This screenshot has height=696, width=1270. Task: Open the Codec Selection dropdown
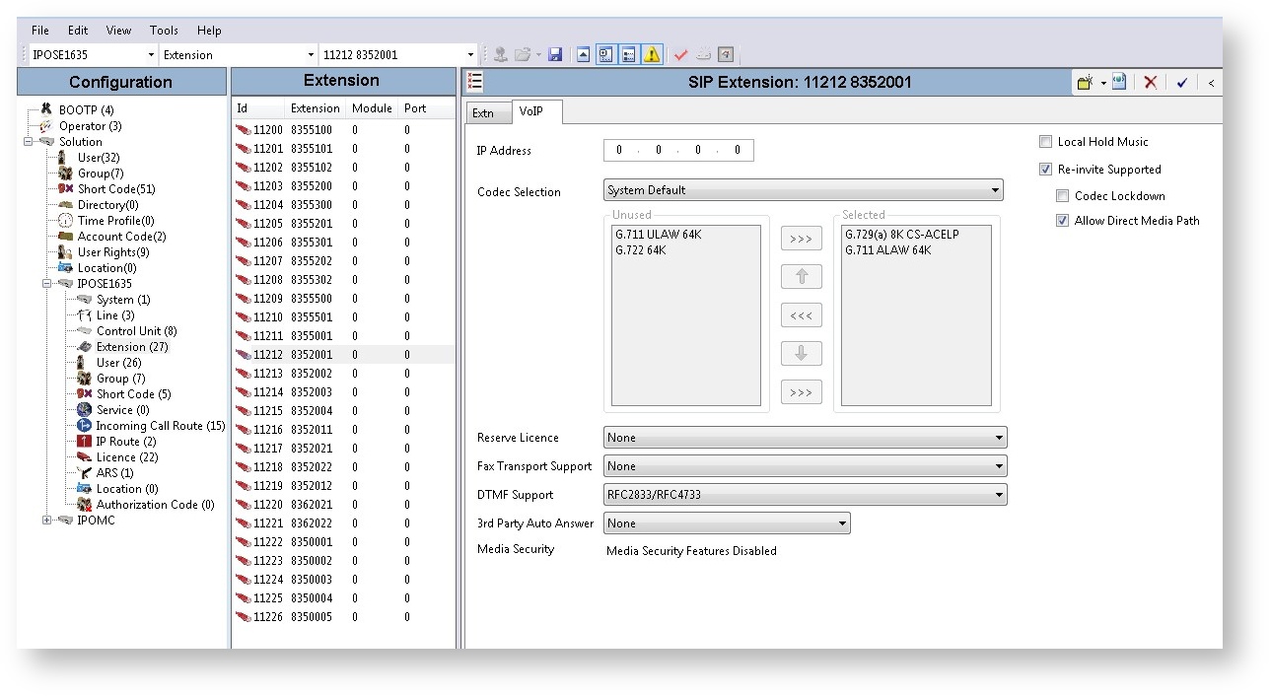coord(997,190)
